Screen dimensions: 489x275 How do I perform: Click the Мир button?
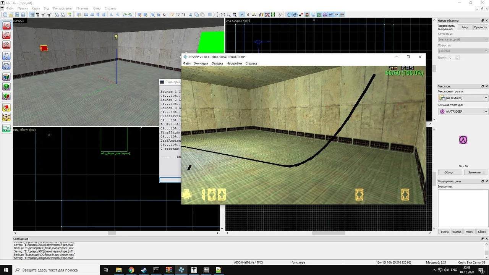[465, 27]
